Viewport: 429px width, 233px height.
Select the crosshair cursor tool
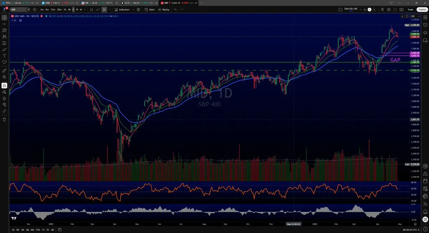coord(4,17)
